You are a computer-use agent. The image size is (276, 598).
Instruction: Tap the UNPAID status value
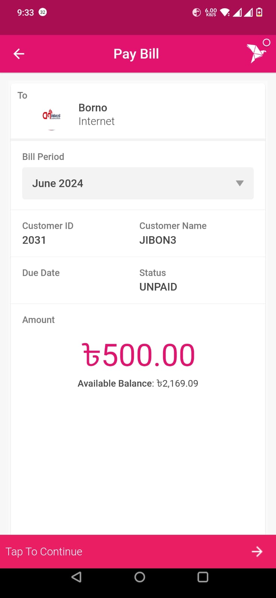click(x=158, y=287)
